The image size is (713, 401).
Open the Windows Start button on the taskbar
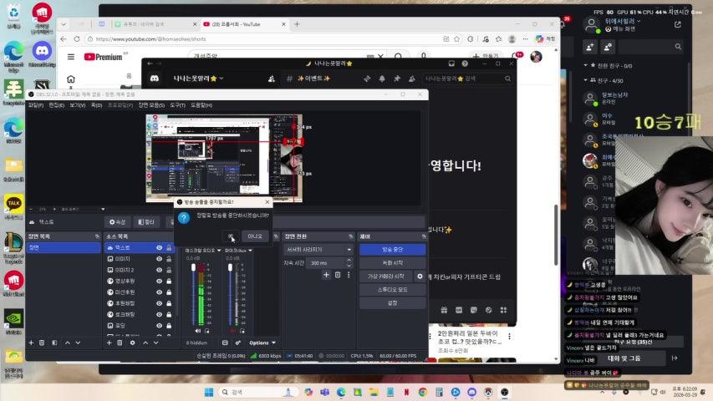click(209, 392)
